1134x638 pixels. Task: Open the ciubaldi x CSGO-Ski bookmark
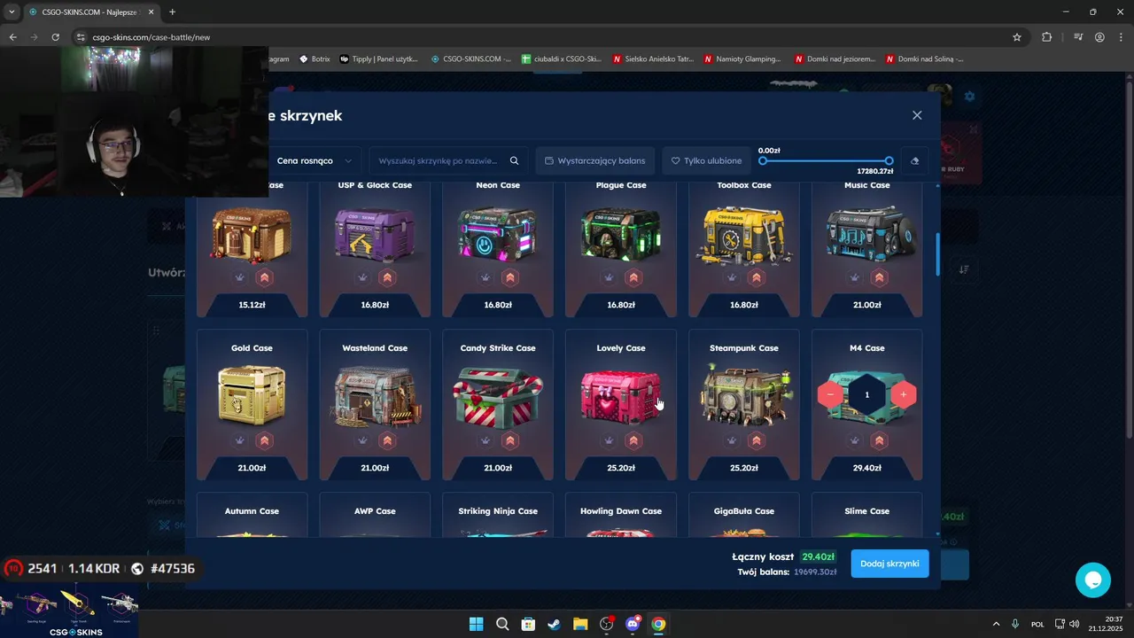point(562,59)
